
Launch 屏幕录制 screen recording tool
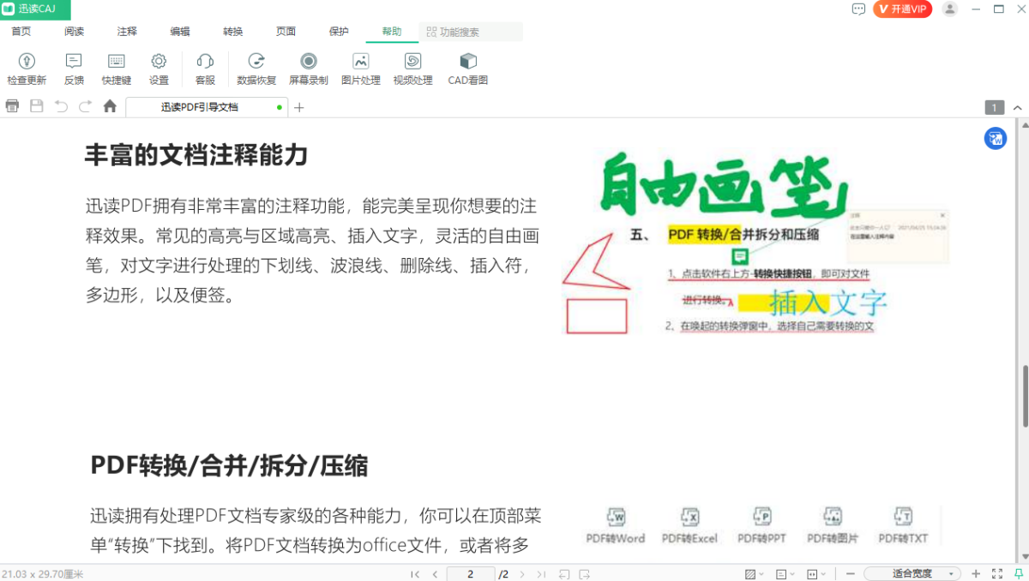tap(309, 69)
